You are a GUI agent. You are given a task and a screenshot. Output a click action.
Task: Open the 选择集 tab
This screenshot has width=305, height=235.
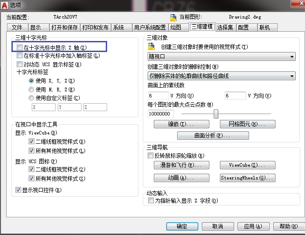pyautogui.click(x=225, y=27)
